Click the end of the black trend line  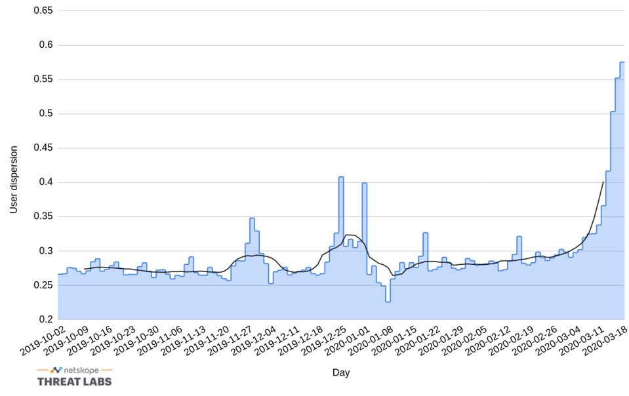(x=603, y=182)
